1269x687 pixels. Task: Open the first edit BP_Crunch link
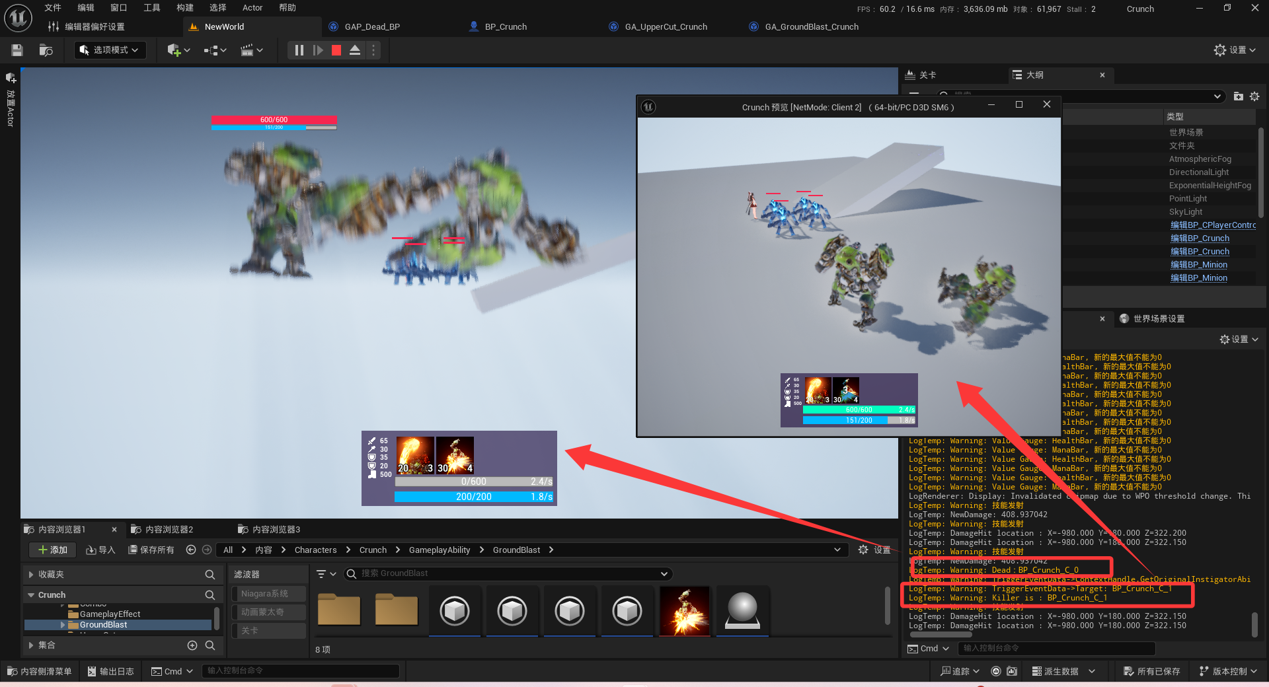[x=1200, y=238]
